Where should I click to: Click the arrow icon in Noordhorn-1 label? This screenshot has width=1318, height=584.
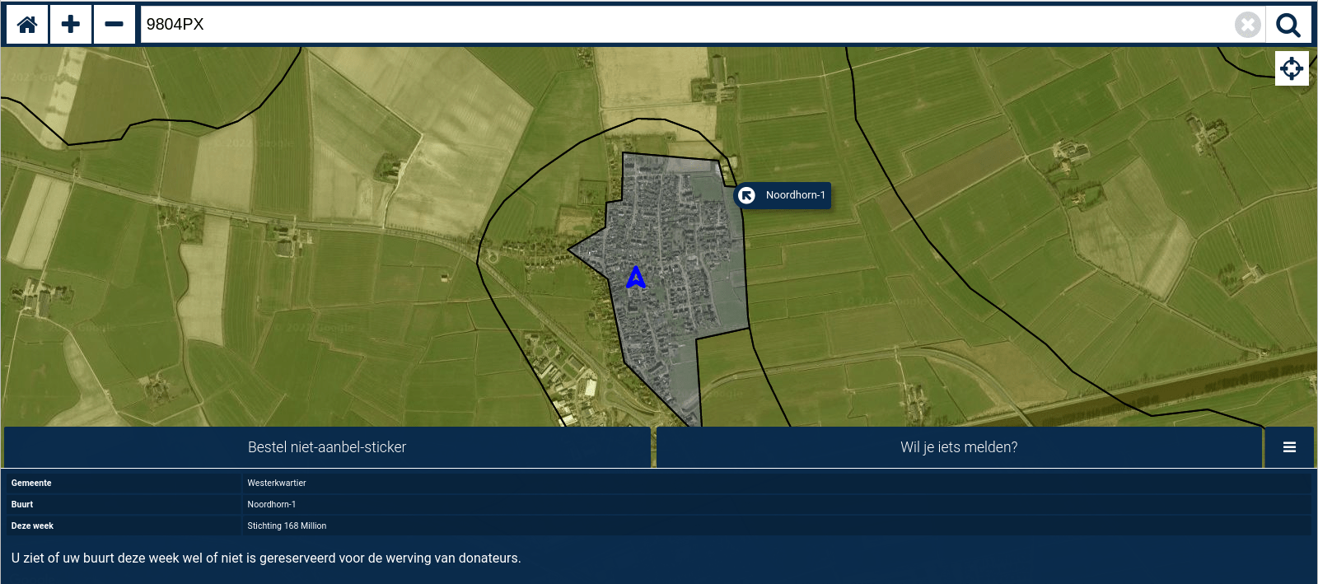[x=746, y=195]
